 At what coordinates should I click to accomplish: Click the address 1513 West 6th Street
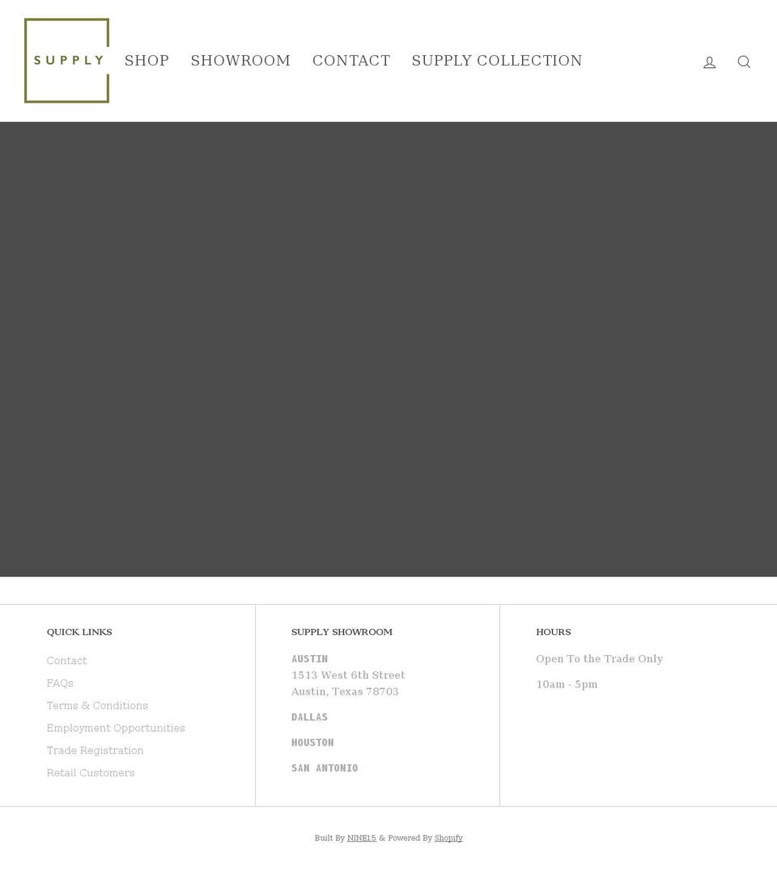(348, 675)
